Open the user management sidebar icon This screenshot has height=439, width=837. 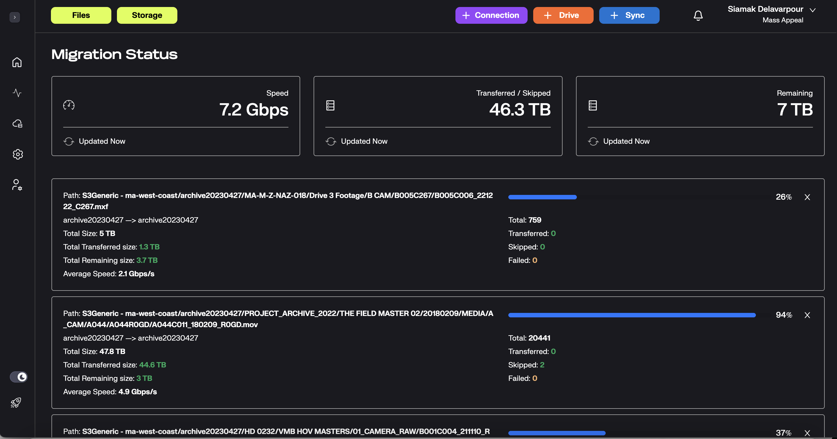pos(17,185)
